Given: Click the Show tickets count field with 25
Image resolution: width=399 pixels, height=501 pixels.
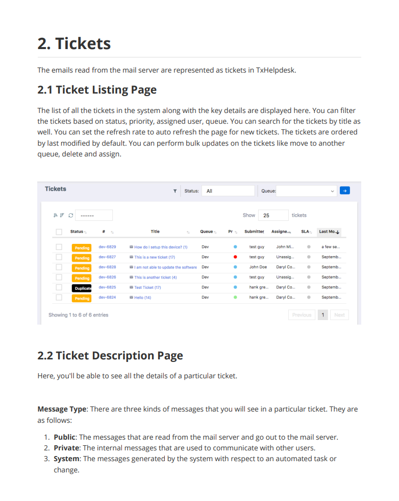Looking at the screenshot, I should coord(273,215).
